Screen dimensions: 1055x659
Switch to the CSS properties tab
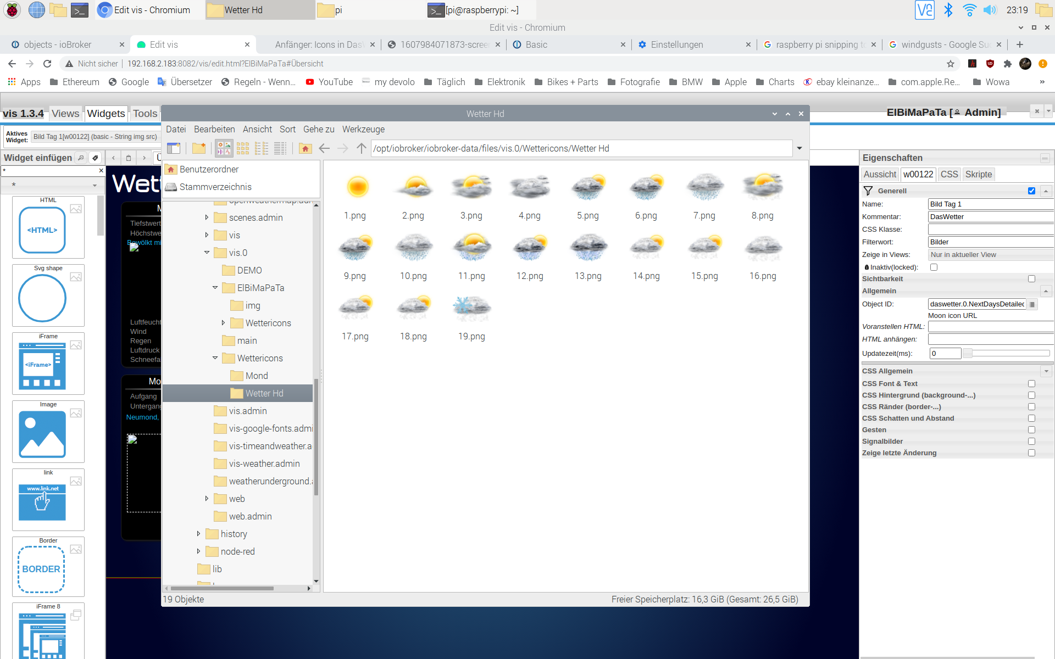[x=949, y=174]
